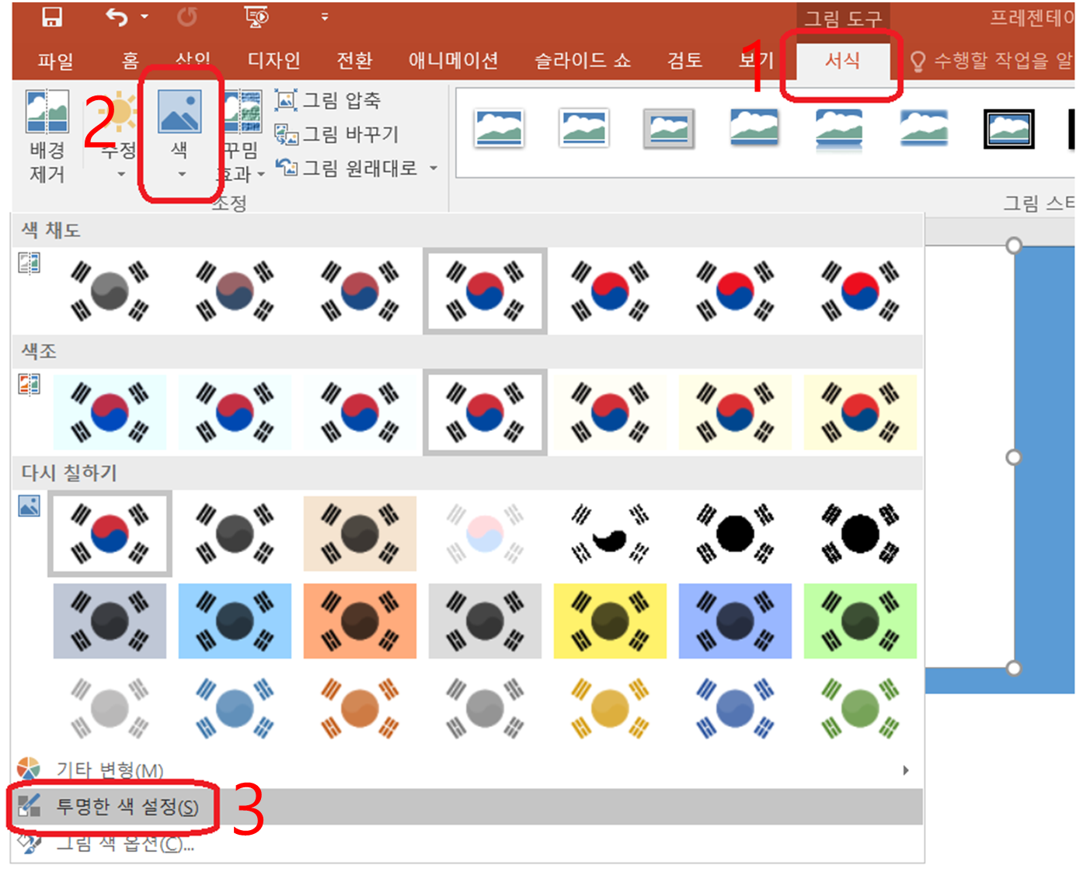Click the 수행할 작업 search lightbulb box
The width and height of the screenshot is (1076, 893).
point(991,61)
